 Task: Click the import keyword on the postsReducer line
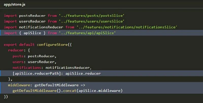(10, 16)
